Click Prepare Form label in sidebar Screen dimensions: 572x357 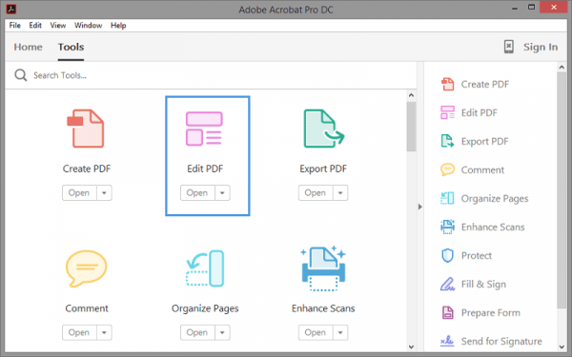coord(491,312)
